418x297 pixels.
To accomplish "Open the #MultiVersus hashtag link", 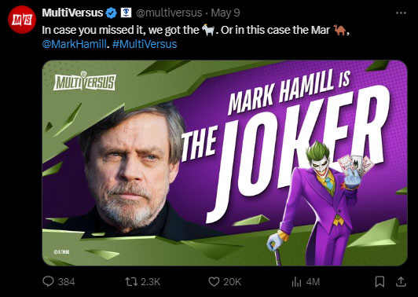I will [145, 44].
